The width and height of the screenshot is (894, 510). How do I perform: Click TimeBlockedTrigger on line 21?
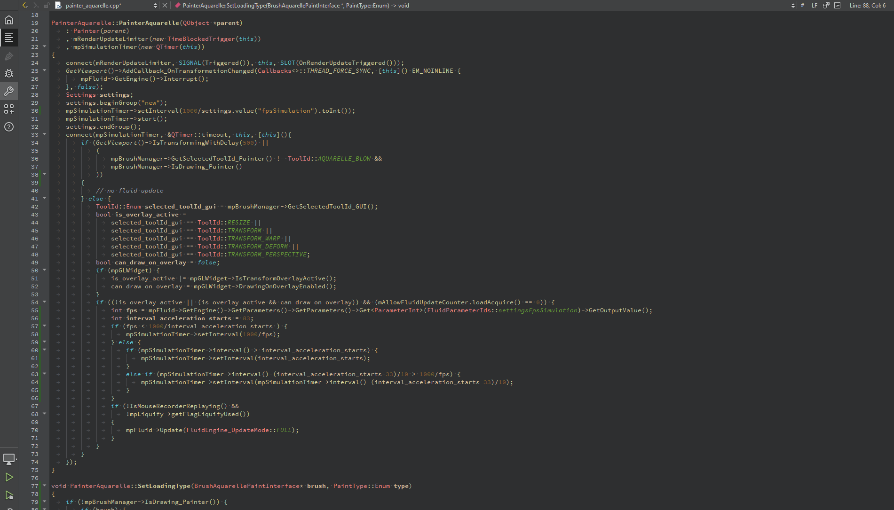pyautogui.click(x=201, y=39)
